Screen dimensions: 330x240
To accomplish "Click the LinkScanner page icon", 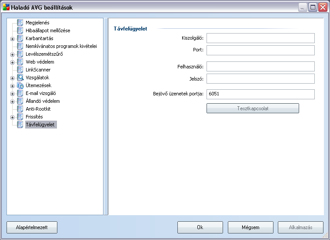I will 20,70.
